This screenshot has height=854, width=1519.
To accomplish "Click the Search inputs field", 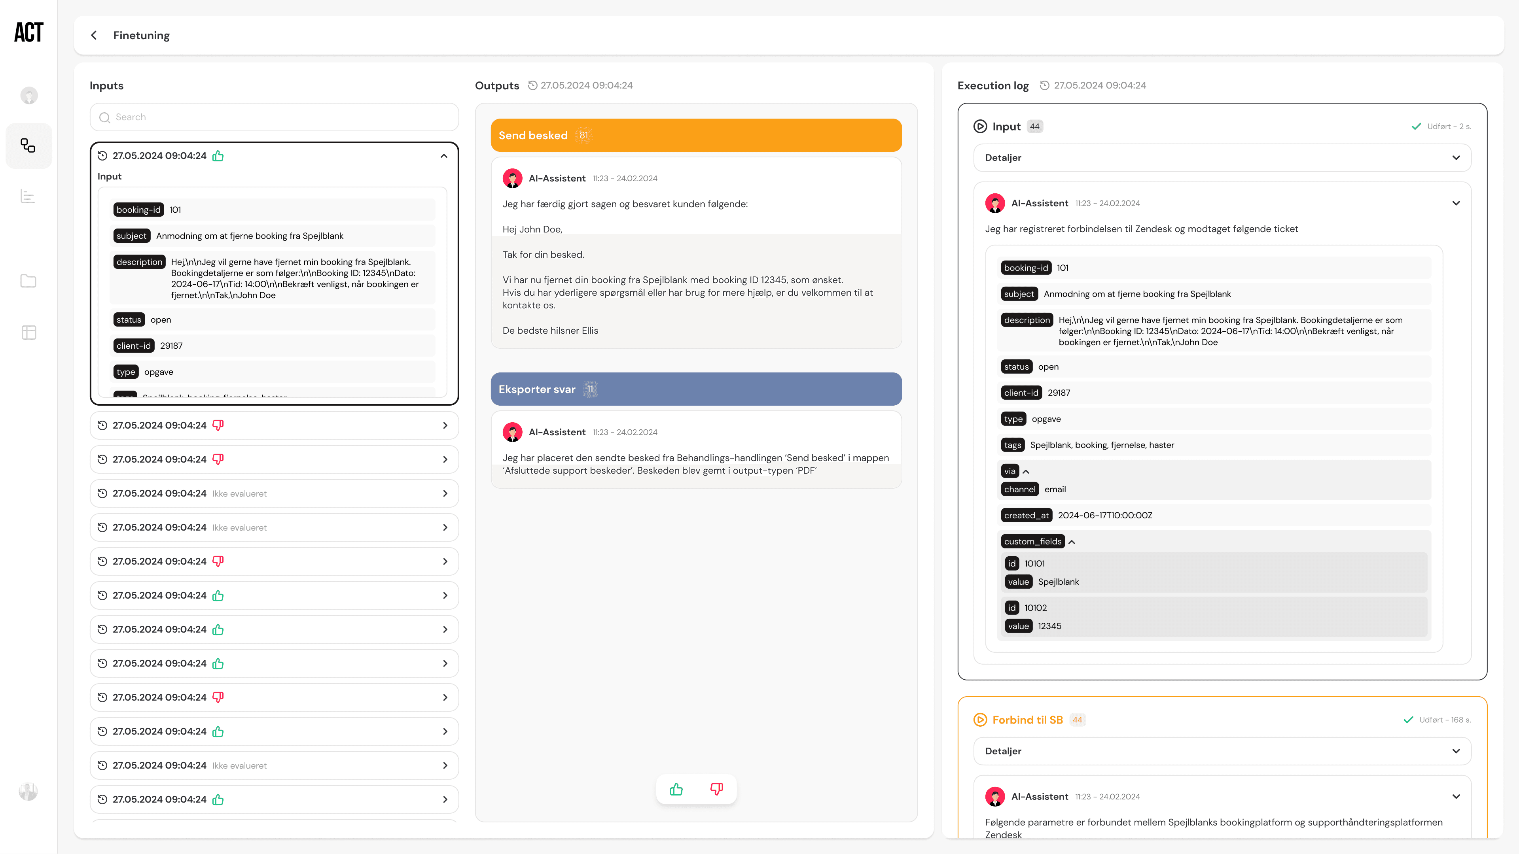I will (x=274, y=117).
